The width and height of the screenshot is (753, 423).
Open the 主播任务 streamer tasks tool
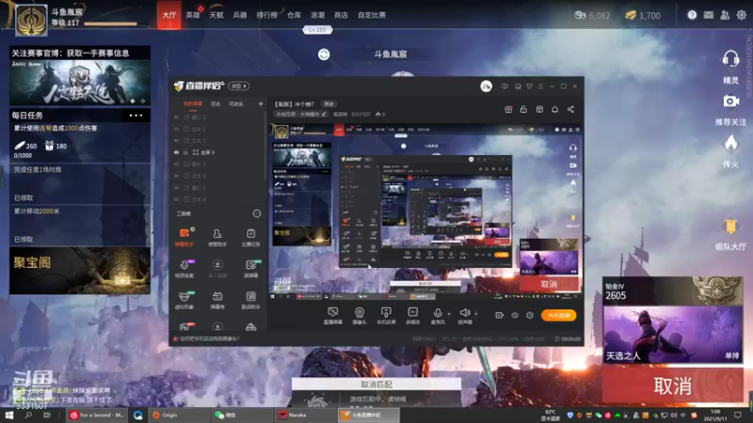point(250,237)
